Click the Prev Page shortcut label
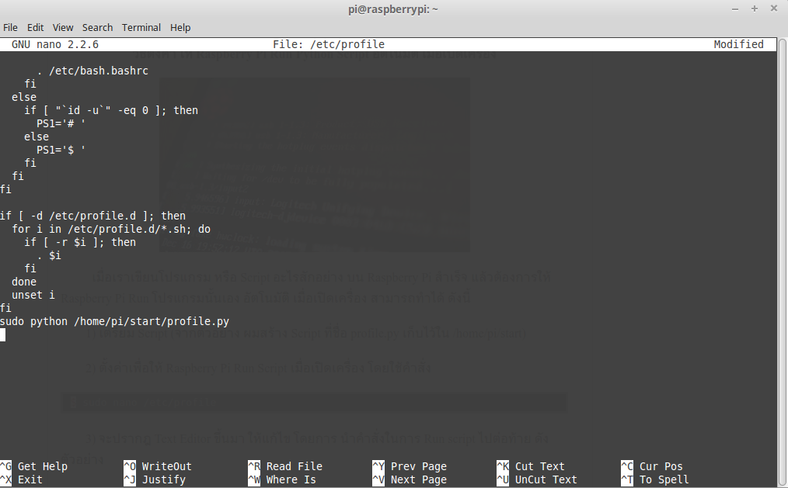Image resolution: width=788 pixels, height=488 pixels. click(419, 466)
